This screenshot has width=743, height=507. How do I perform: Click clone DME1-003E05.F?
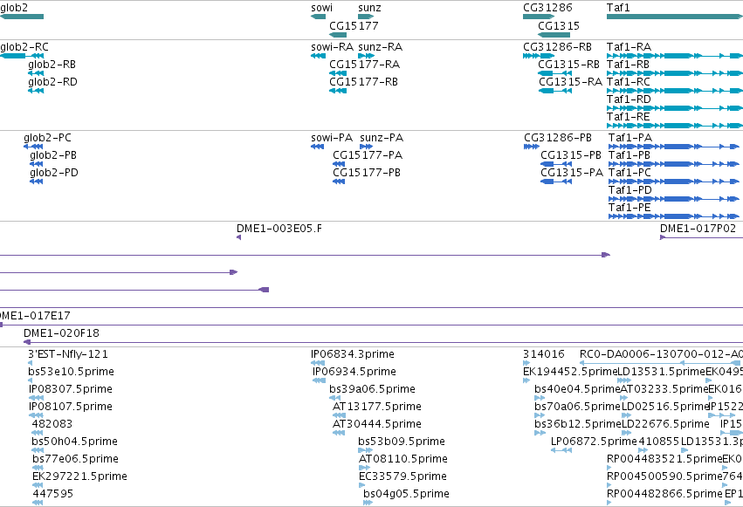pos(239,237)
